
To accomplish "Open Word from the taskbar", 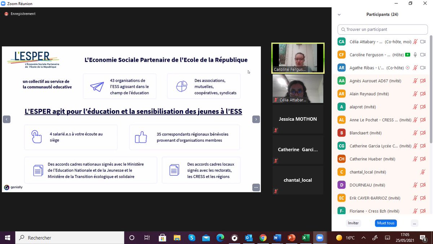I will [x=277, y=237].
